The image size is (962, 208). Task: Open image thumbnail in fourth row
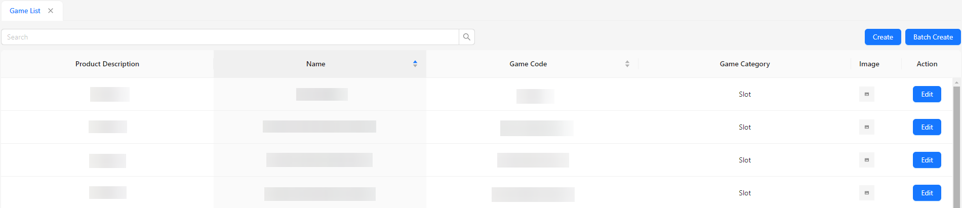point(867,193)
